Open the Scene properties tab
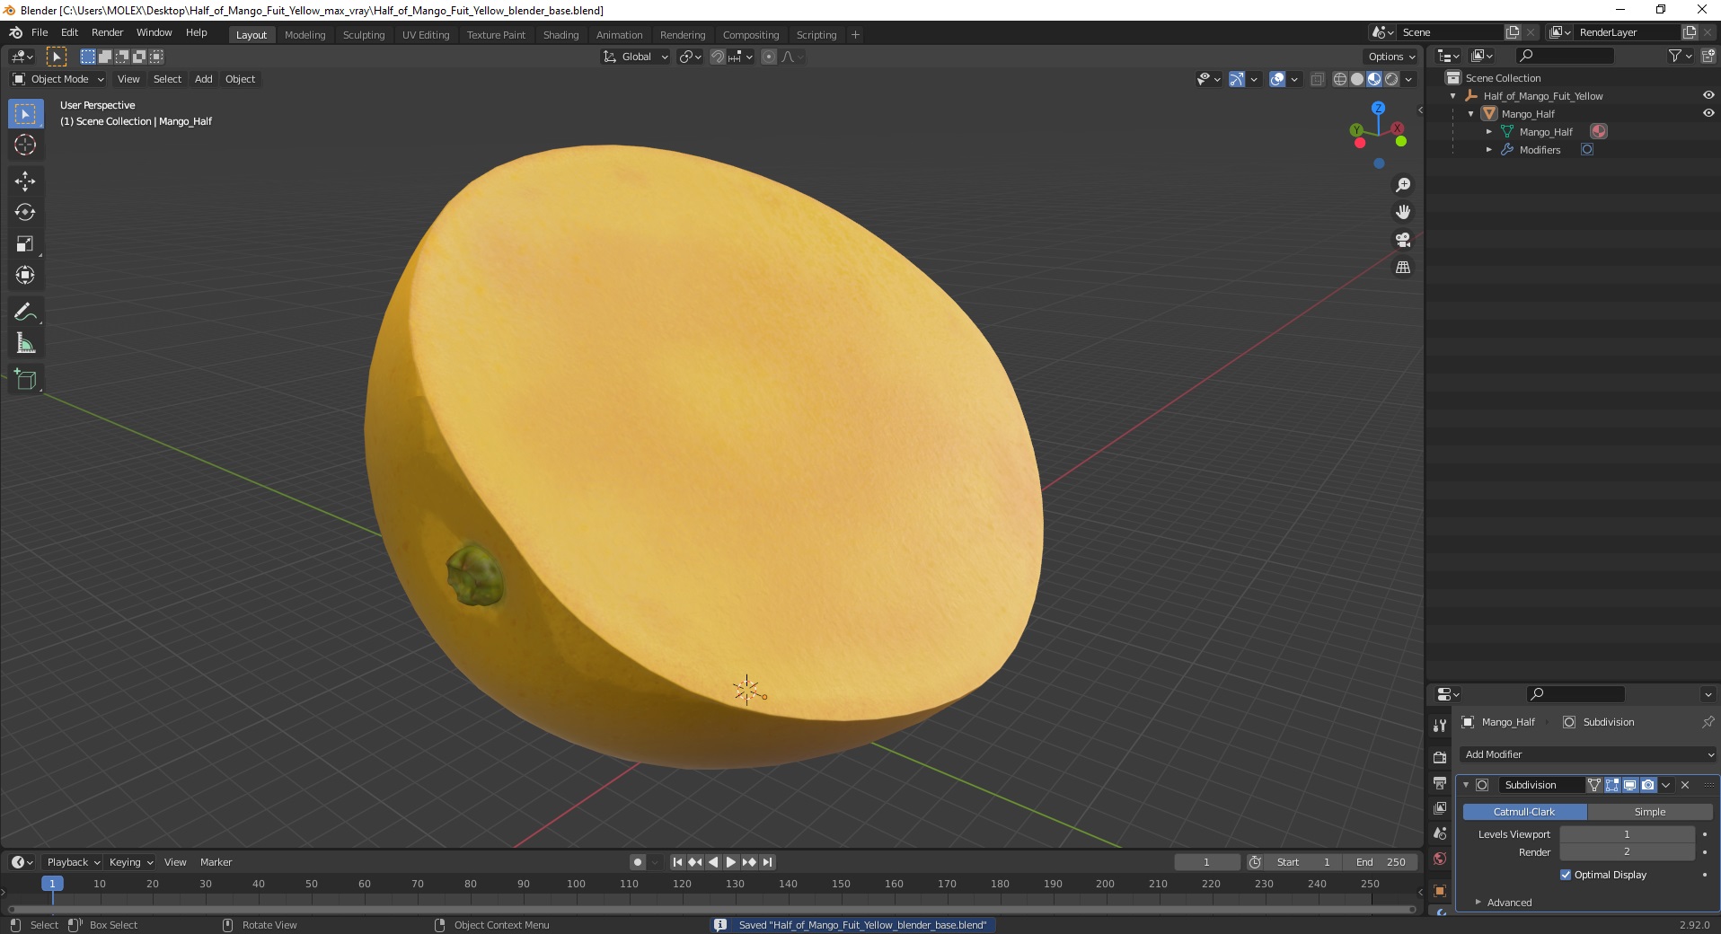This screenshot has width=1721, height=934. point(1440,833)
